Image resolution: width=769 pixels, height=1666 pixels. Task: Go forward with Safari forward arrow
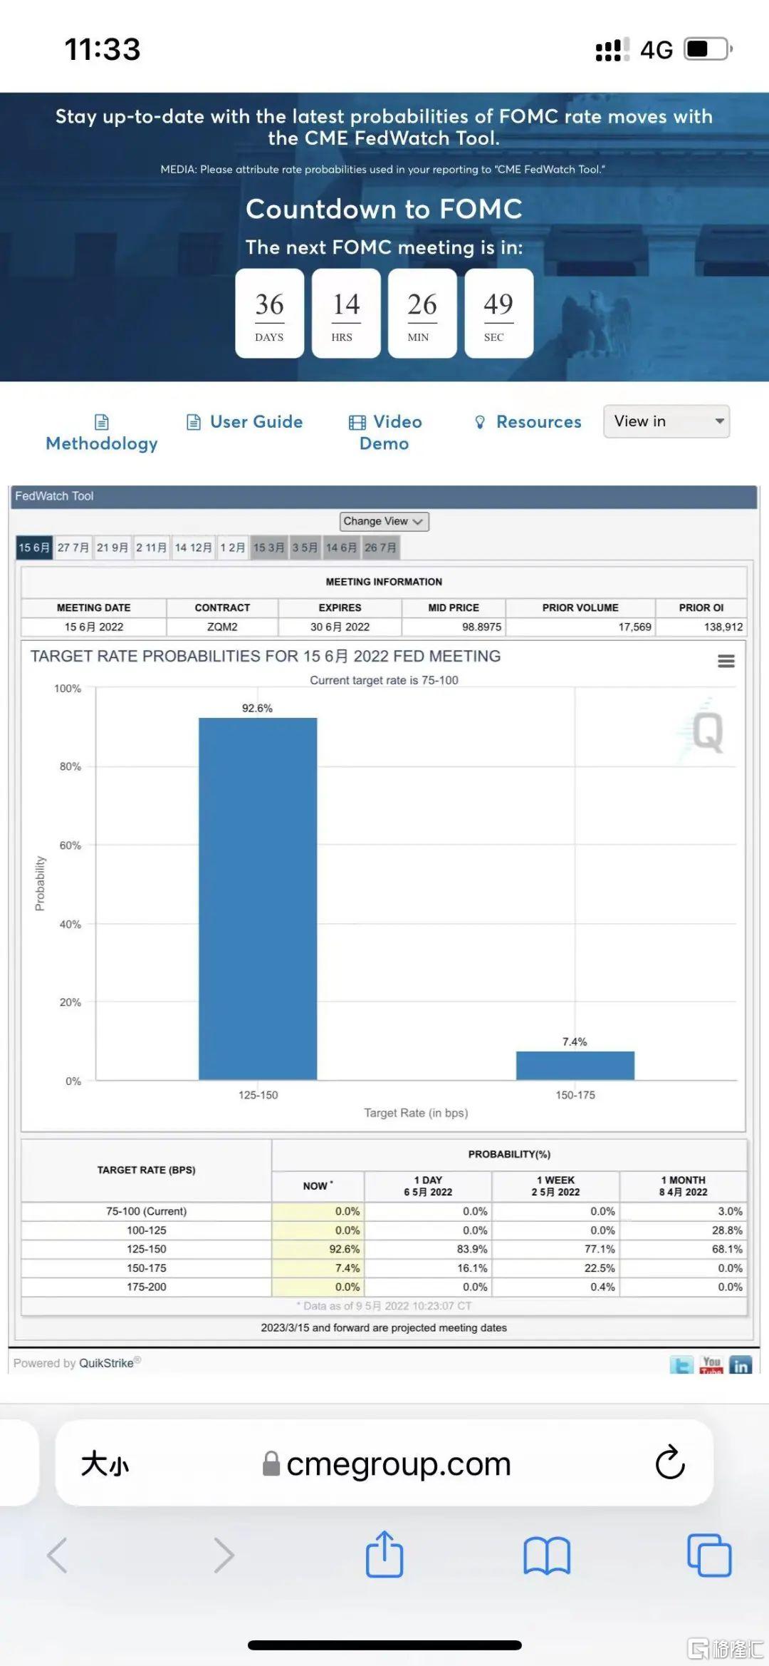click(x=224, y=1555)
